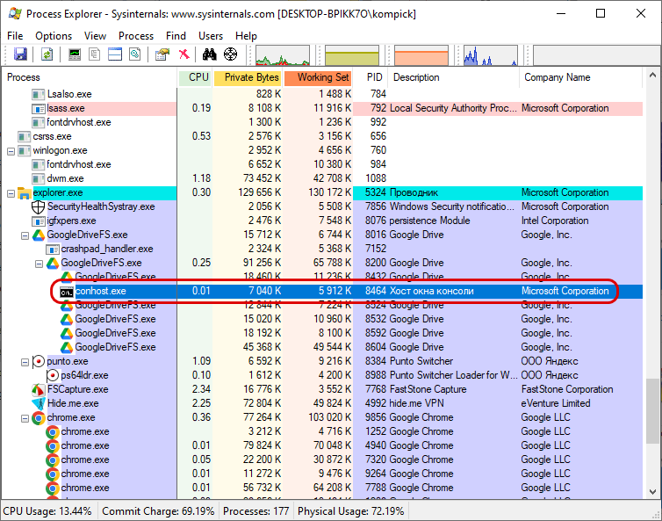Open the File menu
Screen dimensions: 662x521
point(15,36)
